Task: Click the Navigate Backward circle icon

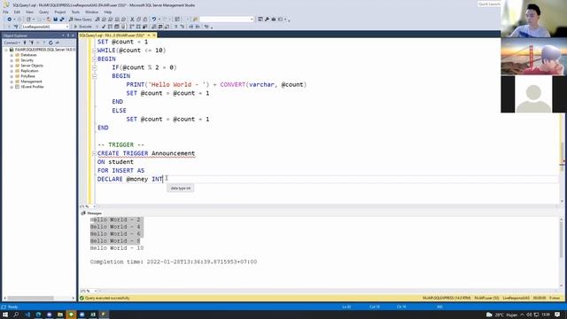Action: (9, 19)
